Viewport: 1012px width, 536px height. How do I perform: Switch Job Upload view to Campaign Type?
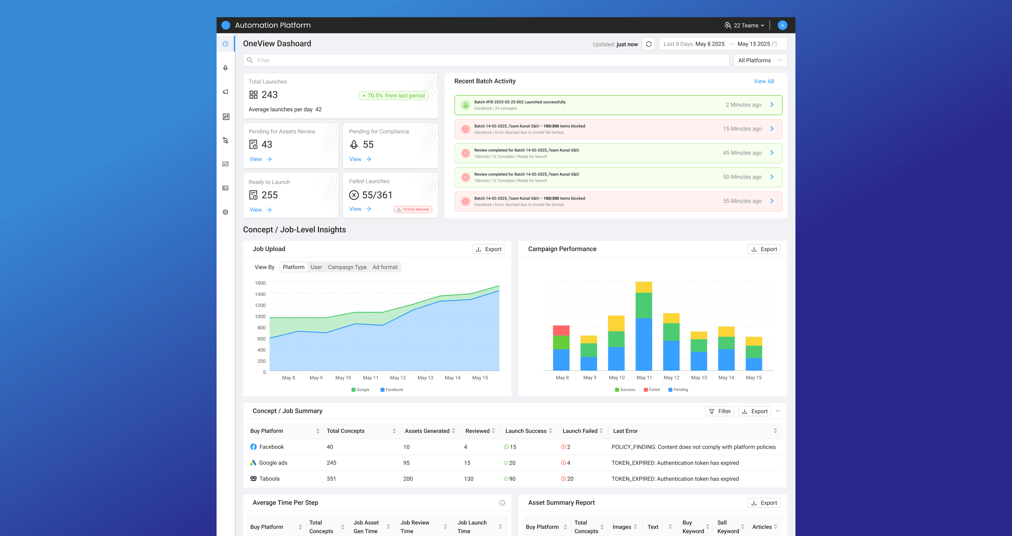point(347,267)
